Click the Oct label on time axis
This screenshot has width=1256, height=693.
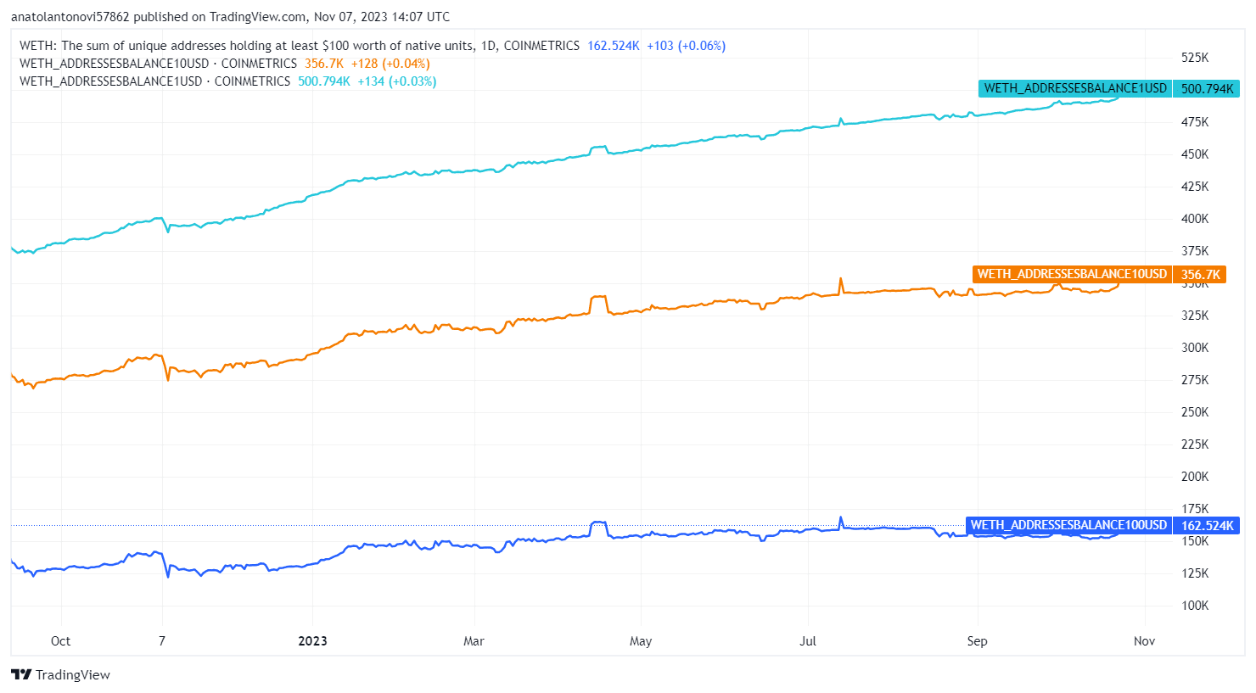pos(60,641)
